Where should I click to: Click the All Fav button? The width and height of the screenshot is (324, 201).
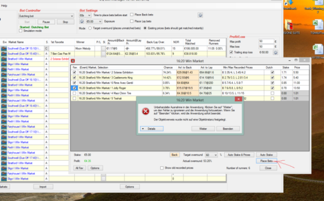pyautogui.click(x=79, y=168)
